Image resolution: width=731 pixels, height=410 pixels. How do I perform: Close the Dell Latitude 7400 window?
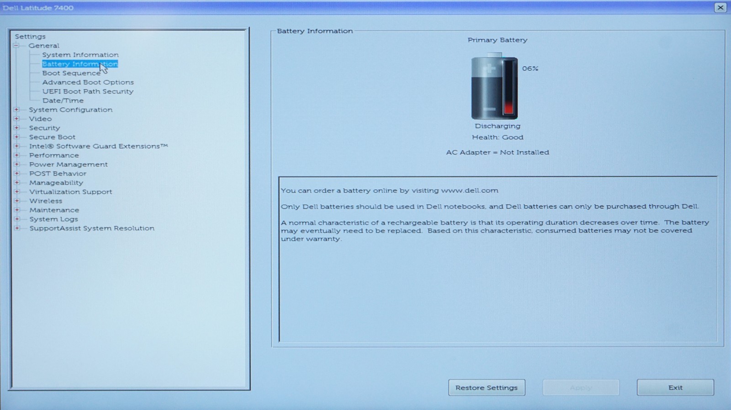click(720, 7)
